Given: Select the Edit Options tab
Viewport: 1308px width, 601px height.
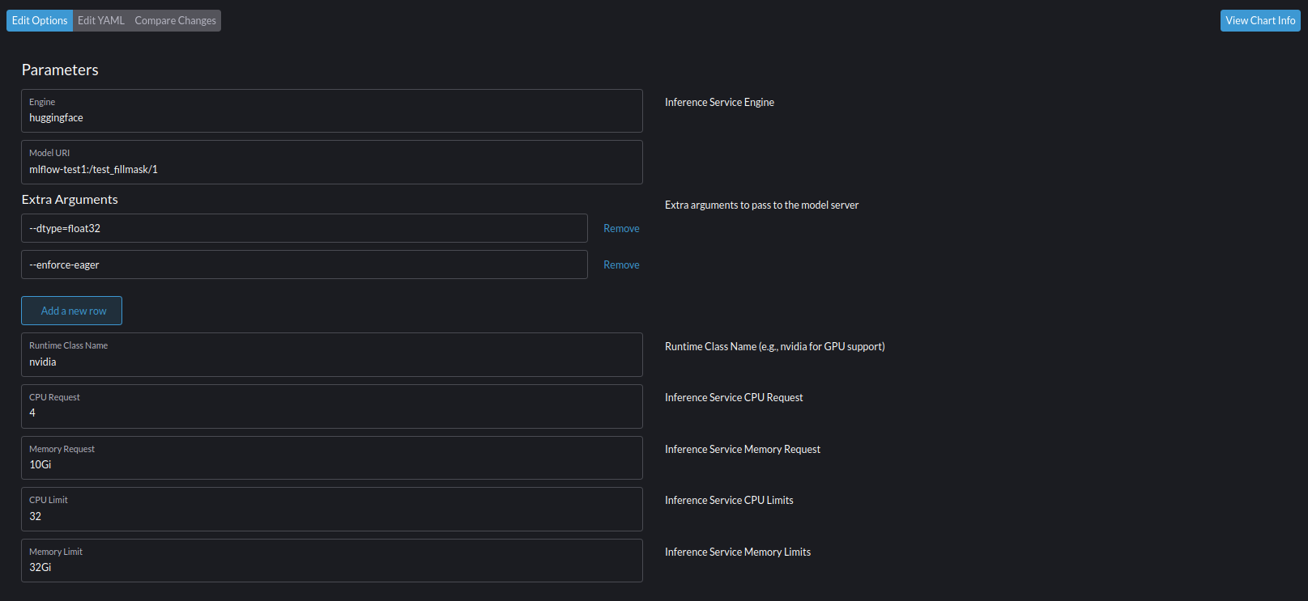Looking at the screenshot, I should tap(40, 21).
